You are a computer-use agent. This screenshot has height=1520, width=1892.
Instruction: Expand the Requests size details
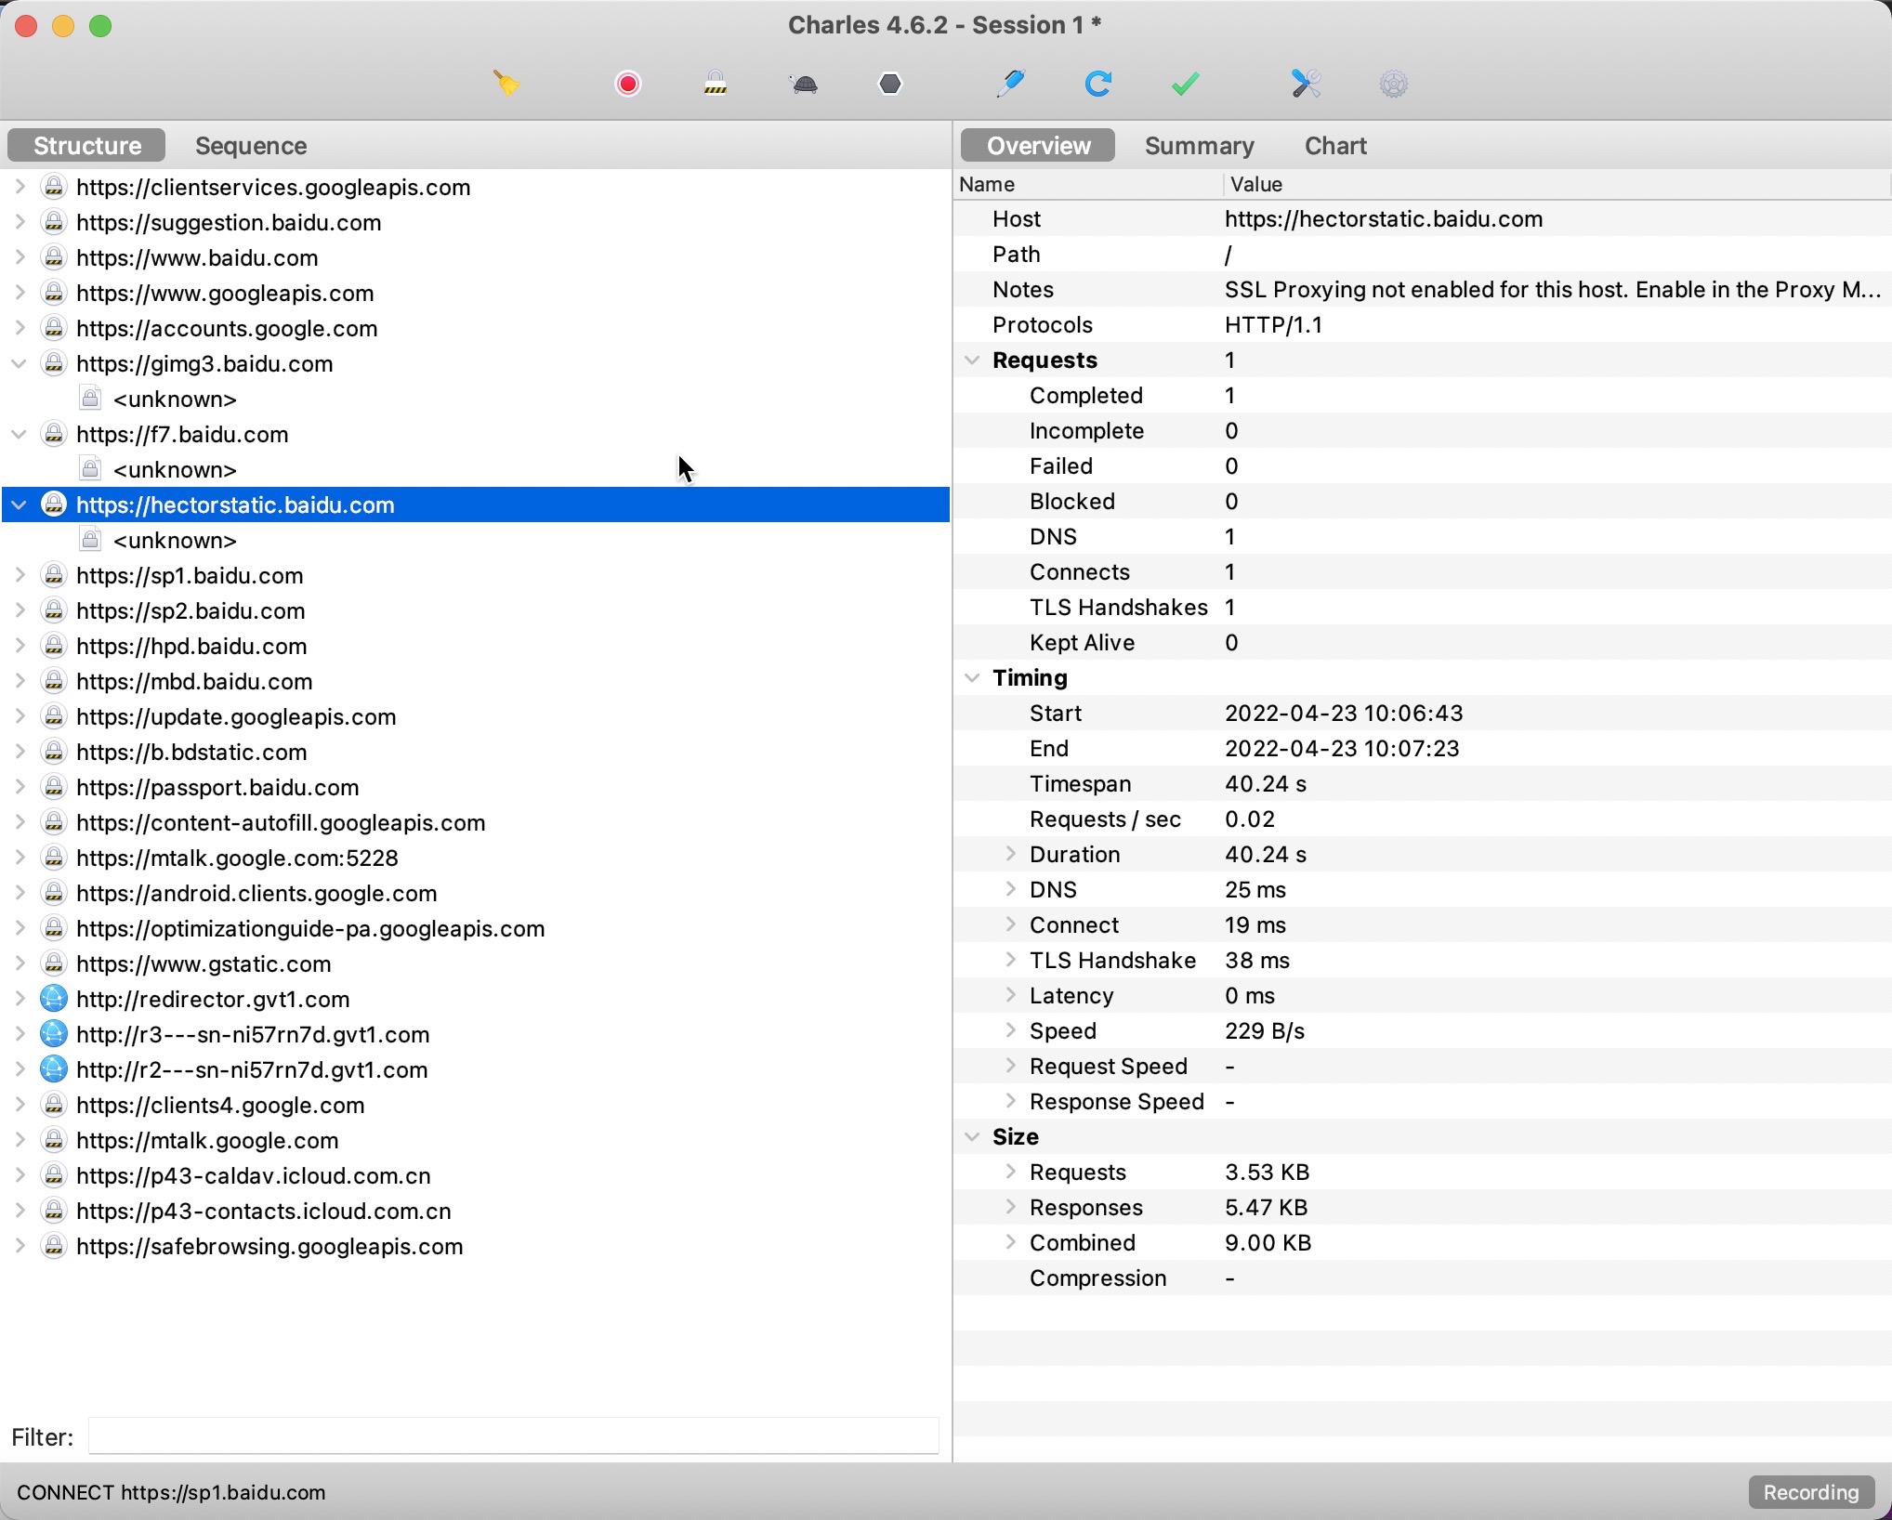[1009, 1171]
